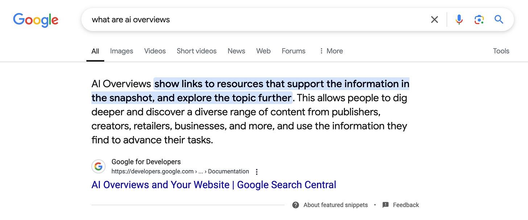Viewport: 528px width, 220px height.
Task: Switch to the Images tab
Action: click(121, 51)
